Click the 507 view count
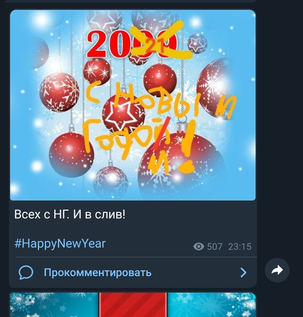This screenshot has height=317, width=303. click(x=215, y=247)
